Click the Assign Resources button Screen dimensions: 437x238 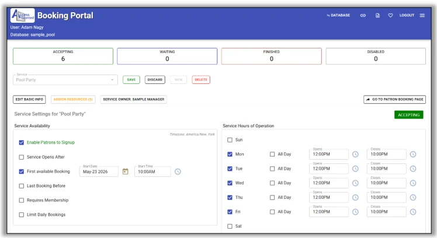tap(72, 100)
